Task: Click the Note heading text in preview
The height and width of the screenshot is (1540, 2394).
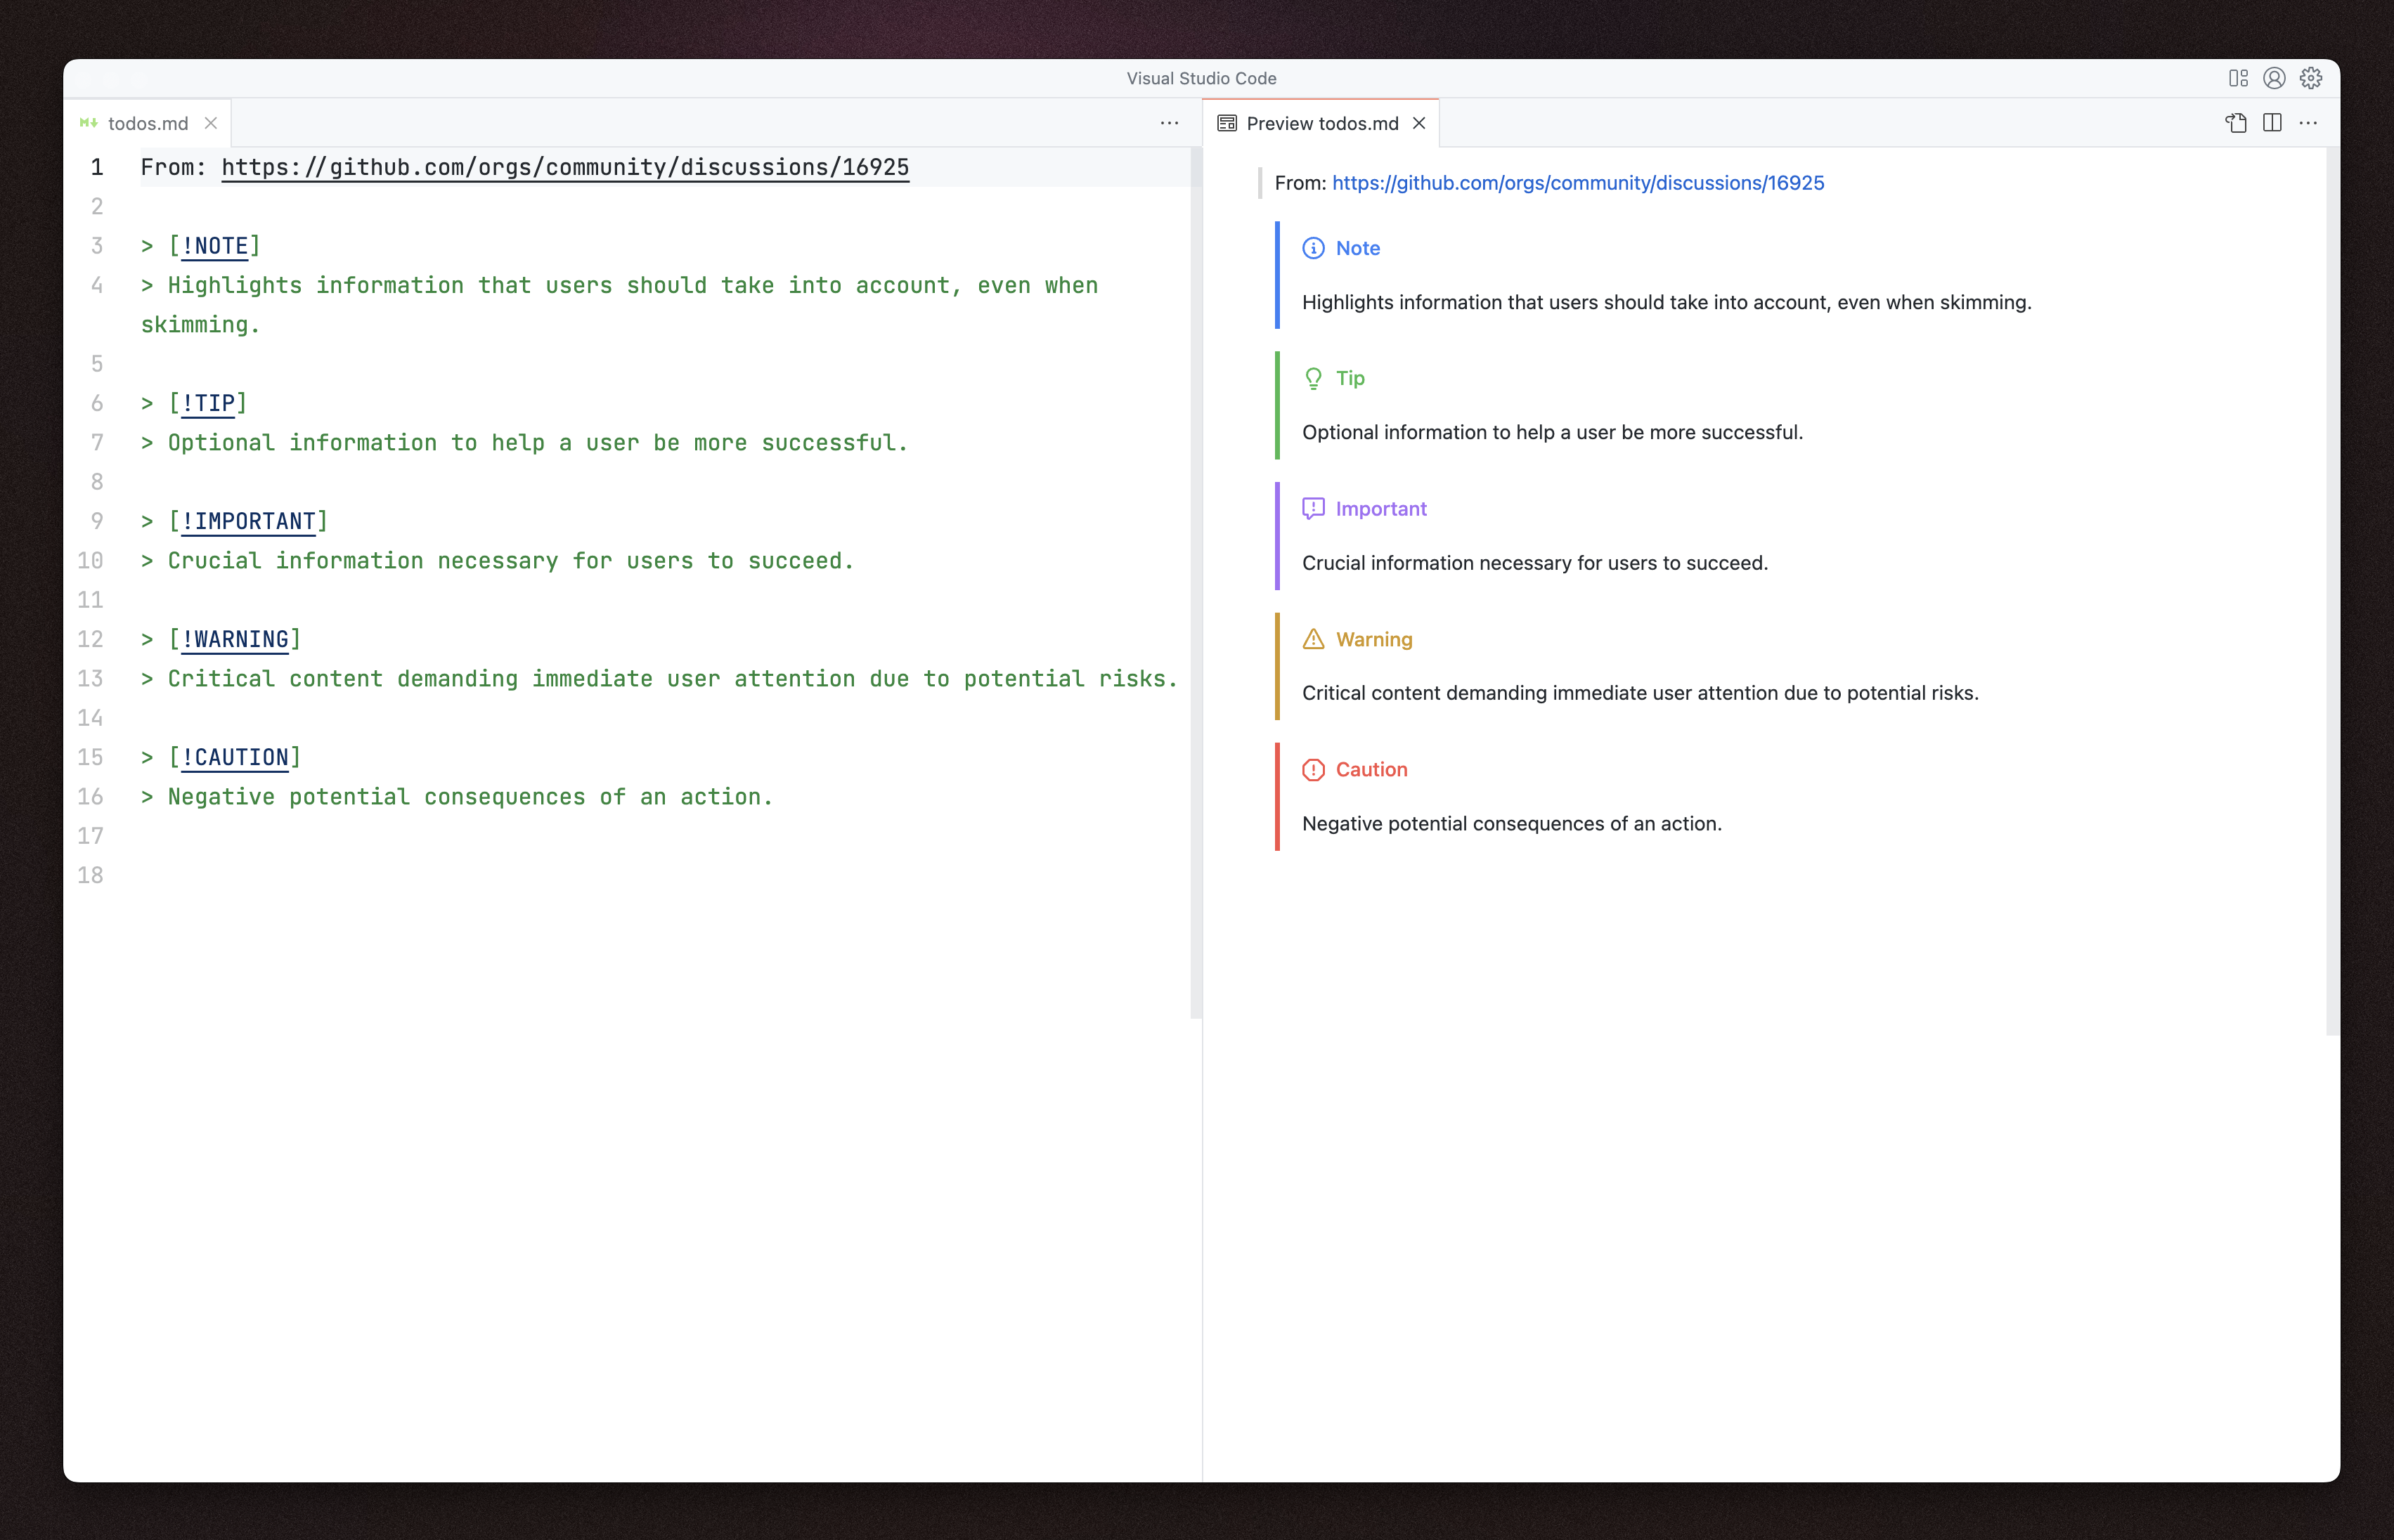Action: (1357, 248)
